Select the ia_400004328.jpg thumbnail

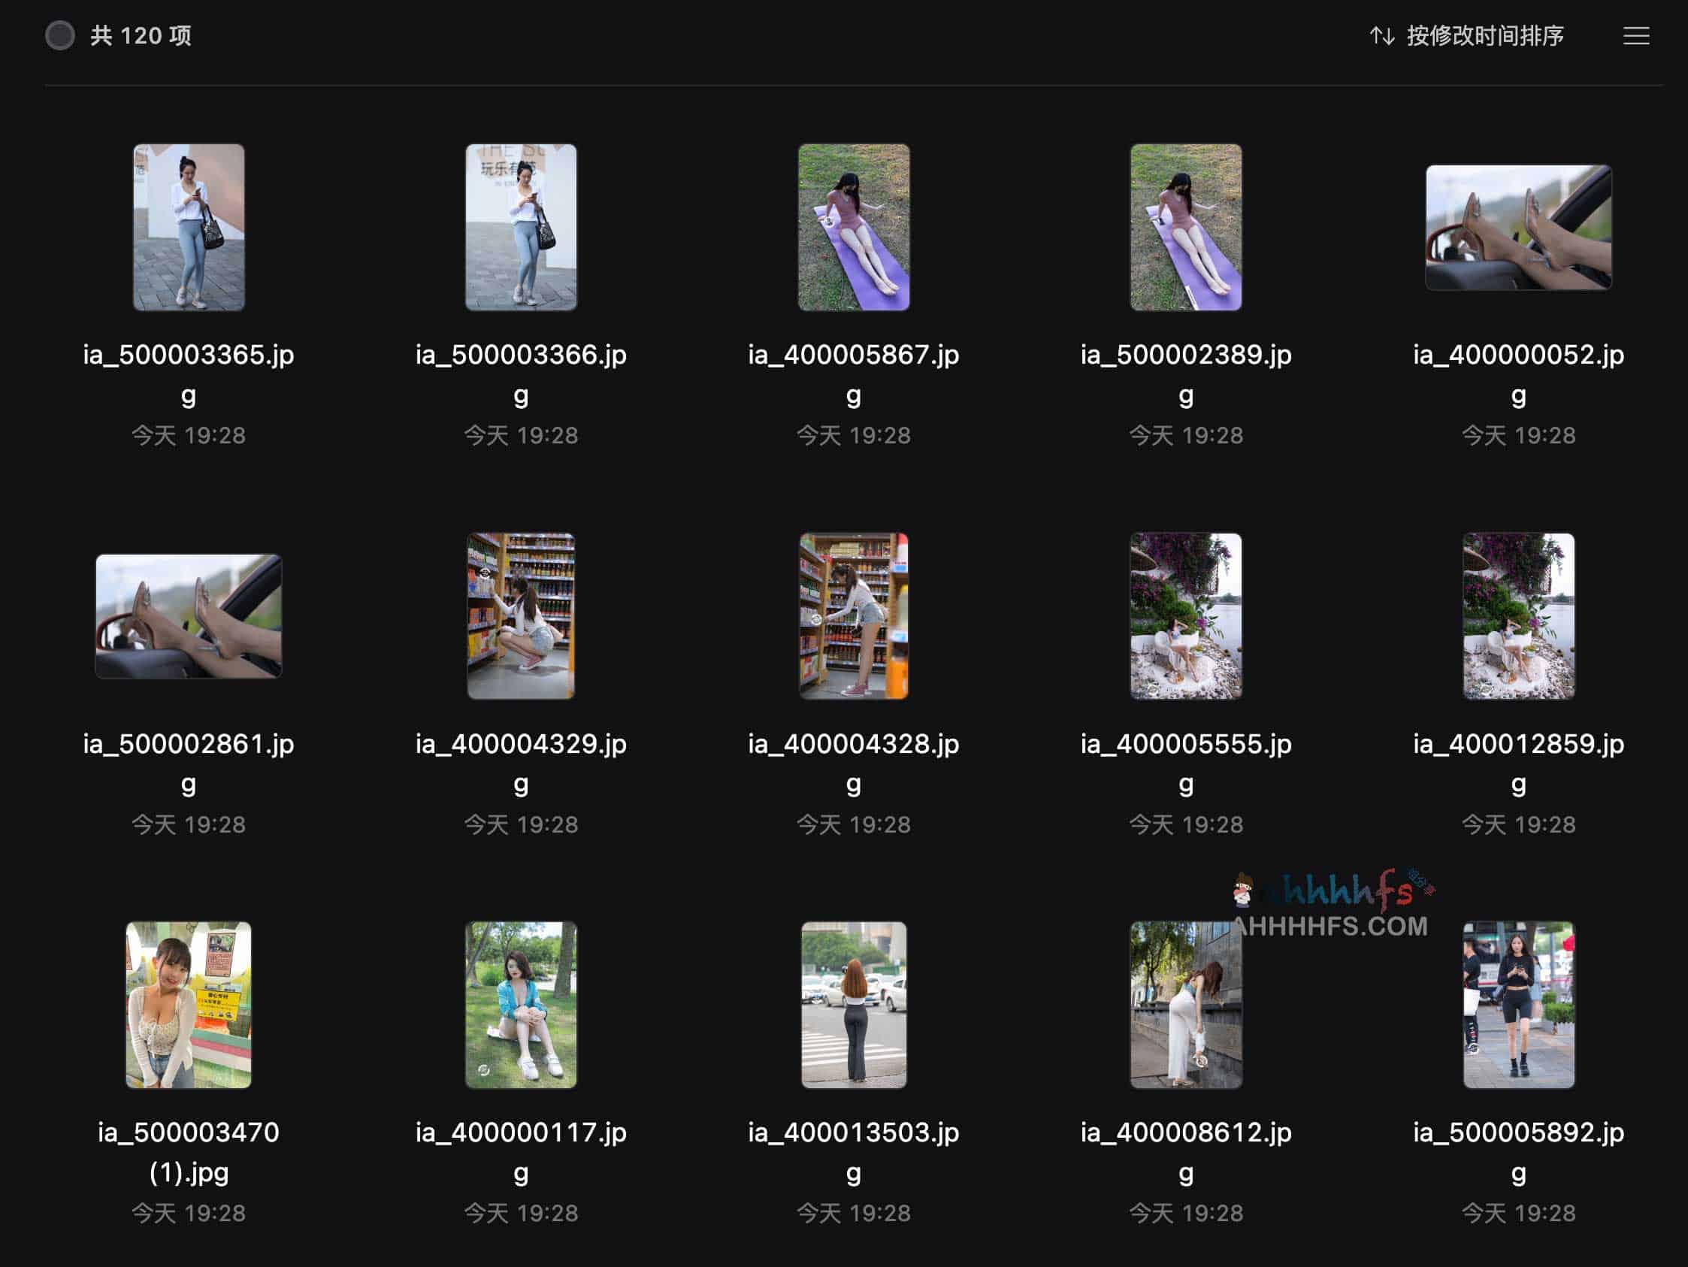(x=853, y=616)
